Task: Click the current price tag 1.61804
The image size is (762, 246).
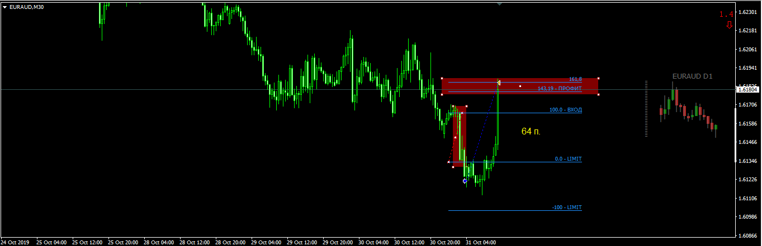Action: click(747, 89)
